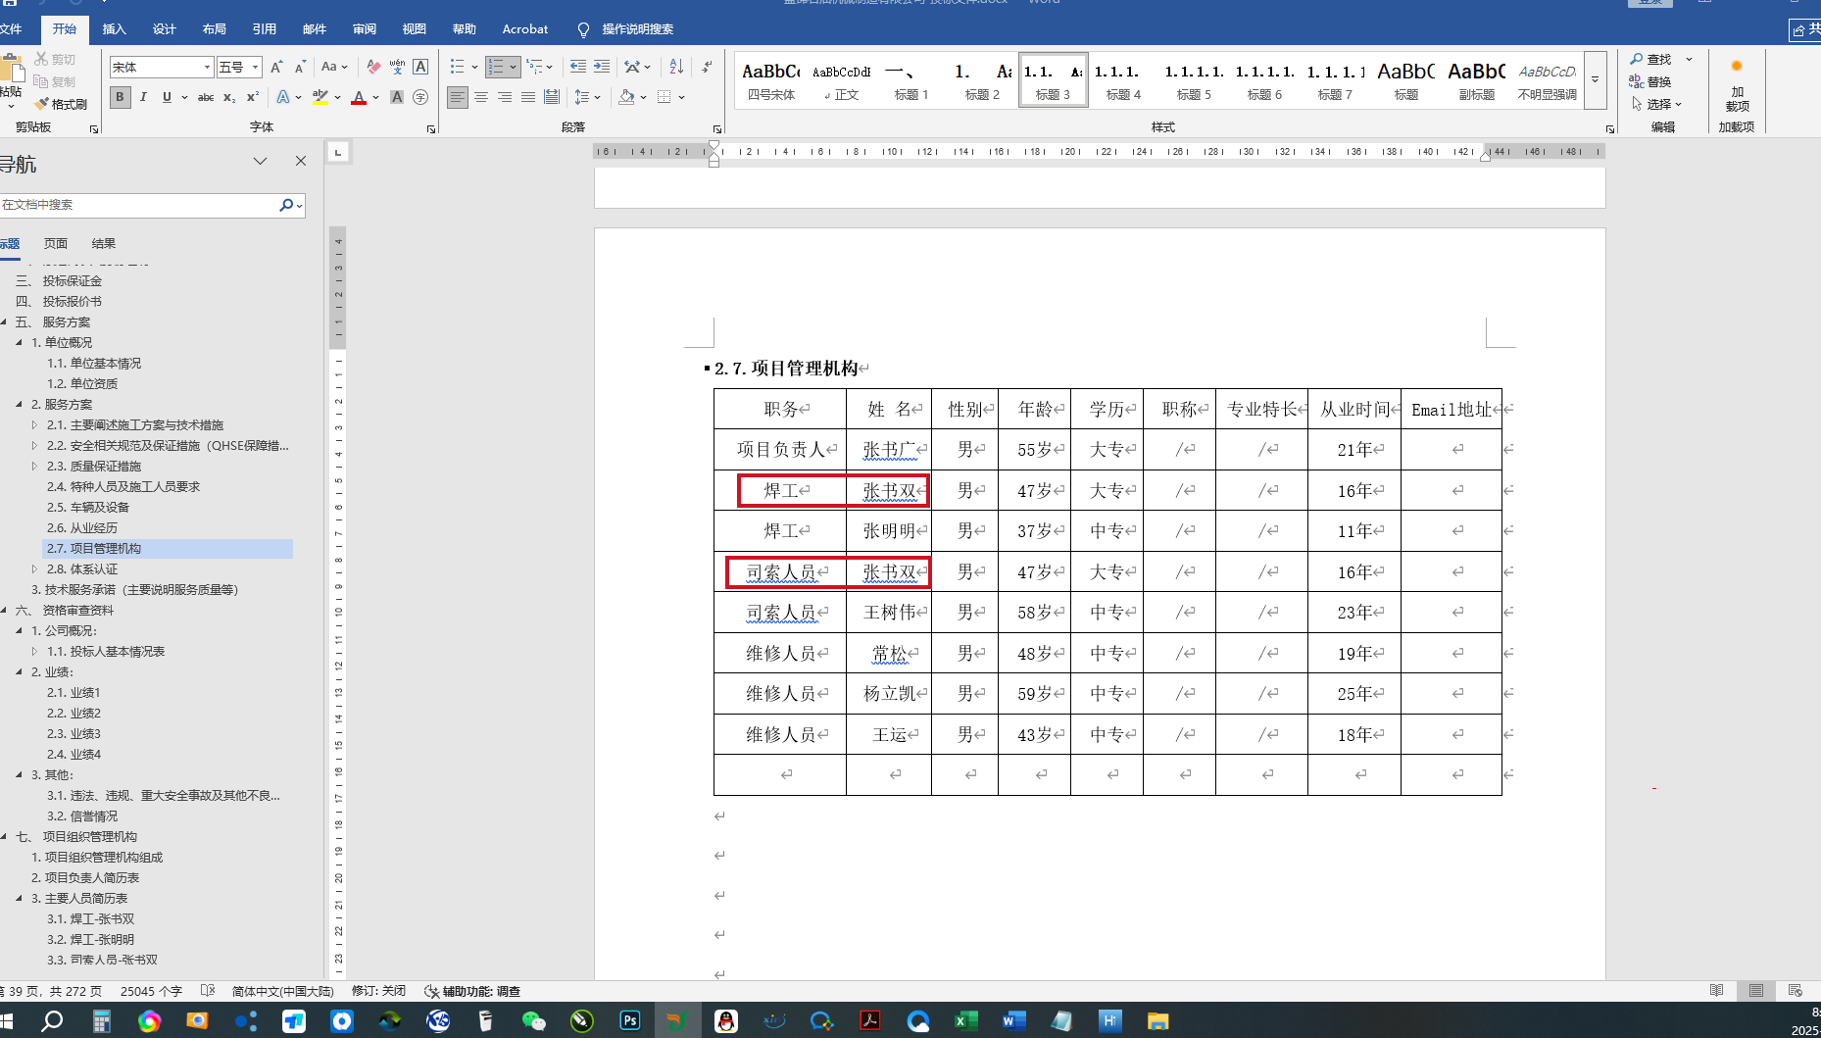Apply character border icon

420,67
